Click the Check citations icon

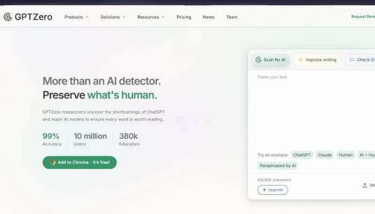[x=352, y=60]
